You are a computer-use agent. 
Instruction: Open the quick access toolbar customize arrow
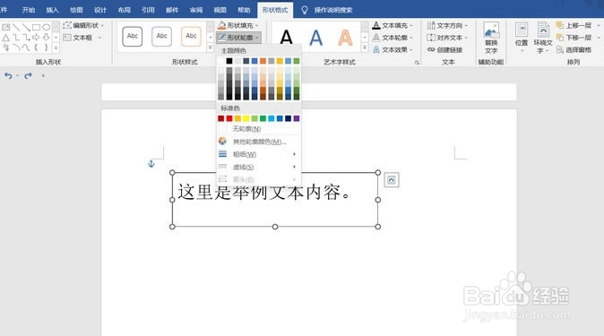point(43,75)
